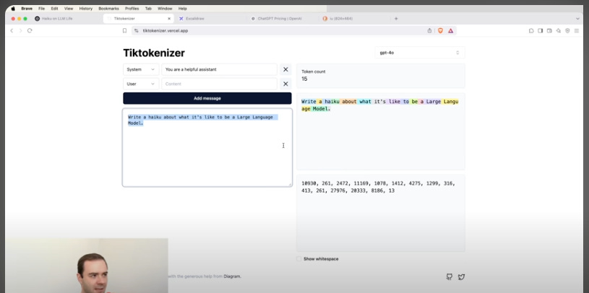Screen dimensions: 589x293
Task: Open the Bookmarks menu
Action: 108,9
